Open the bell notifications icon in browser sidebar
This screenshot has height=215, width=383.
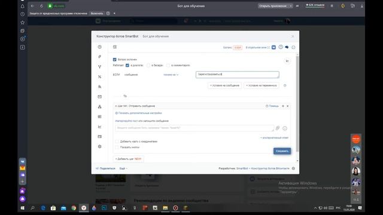tap(23, 6)
